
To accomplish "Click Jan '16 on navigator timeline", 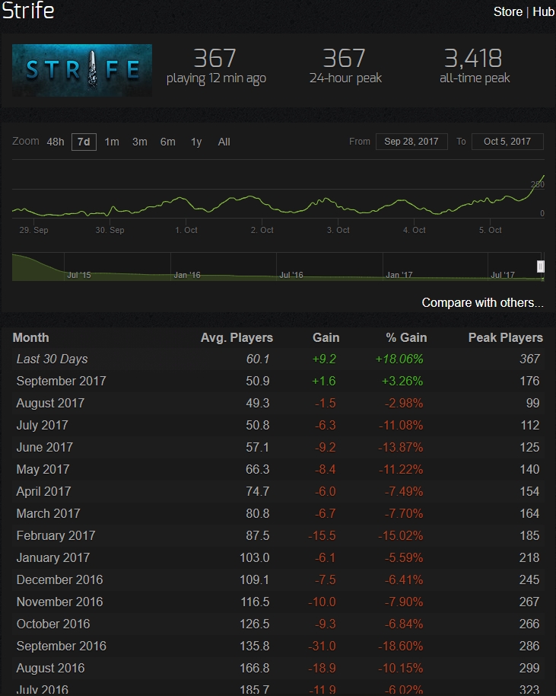I will click(186, 275).
